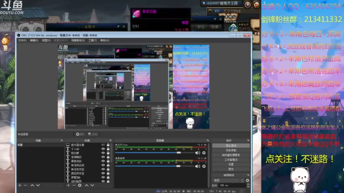Open the 场景集合(S) menu
The width and height of the screenshot is (344, 193).
click(78, 40)
